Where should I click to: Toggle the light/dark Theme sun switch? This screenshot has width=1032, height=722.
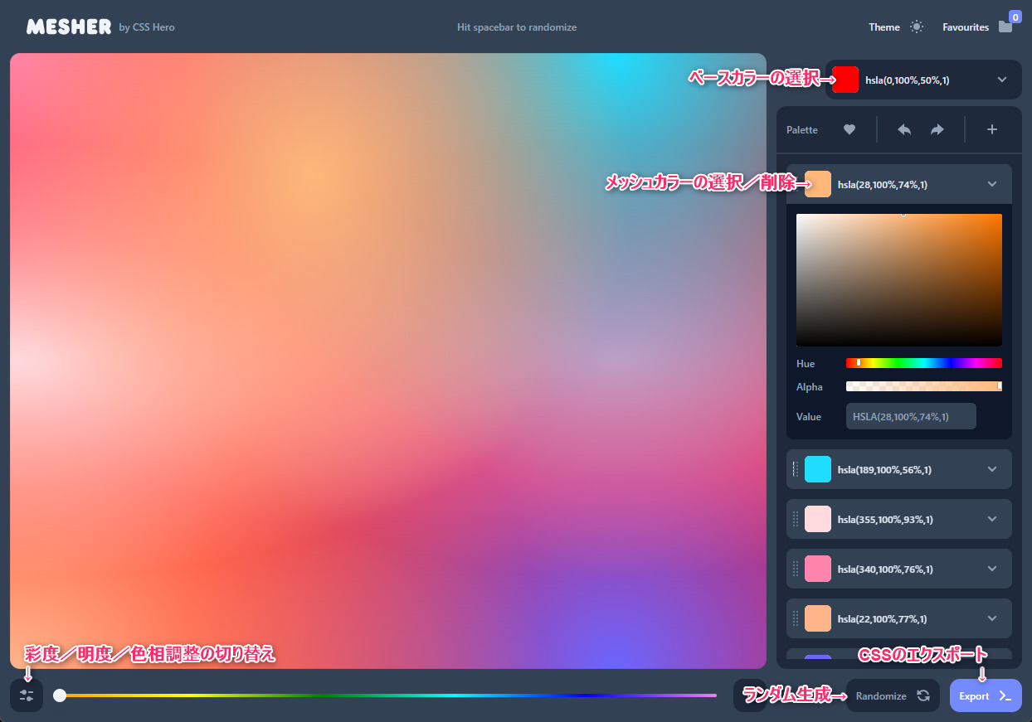[916, 27]
